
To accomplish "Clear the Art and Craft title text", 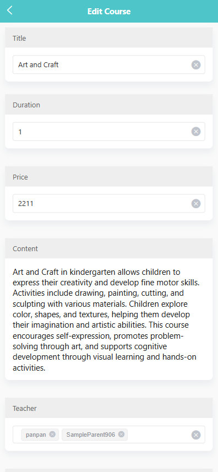I will [x=196, y=65].
